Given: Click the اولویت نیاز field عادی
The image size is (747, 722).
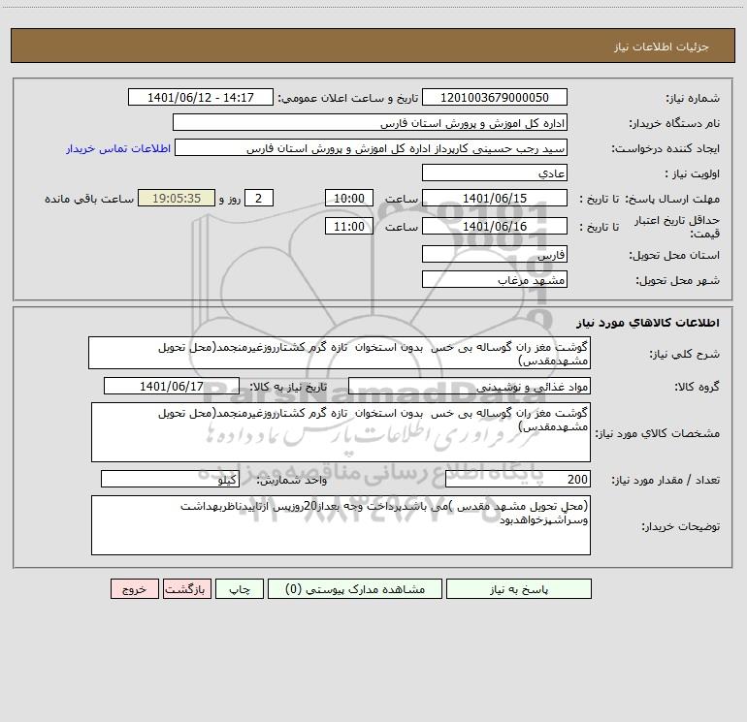Looking at the screenshot, I should pos(495,173).
